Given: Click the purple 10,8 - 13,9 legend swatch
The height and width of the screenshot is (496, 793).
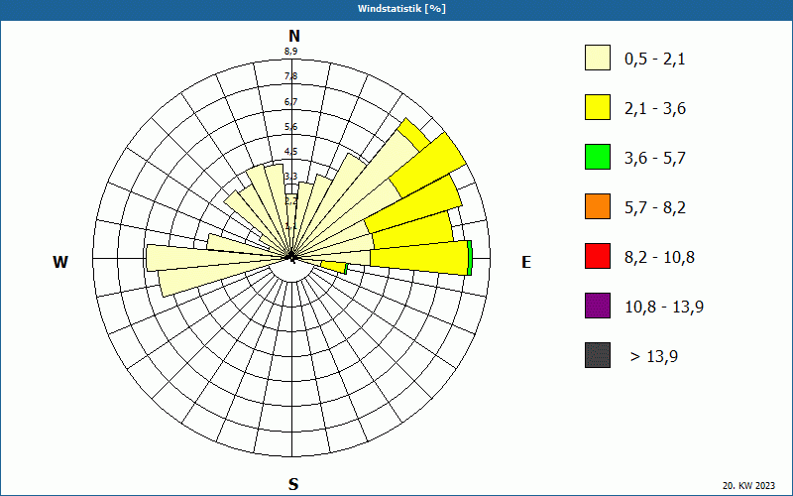Looking at the screenshot, I should (x=598, y=306).
